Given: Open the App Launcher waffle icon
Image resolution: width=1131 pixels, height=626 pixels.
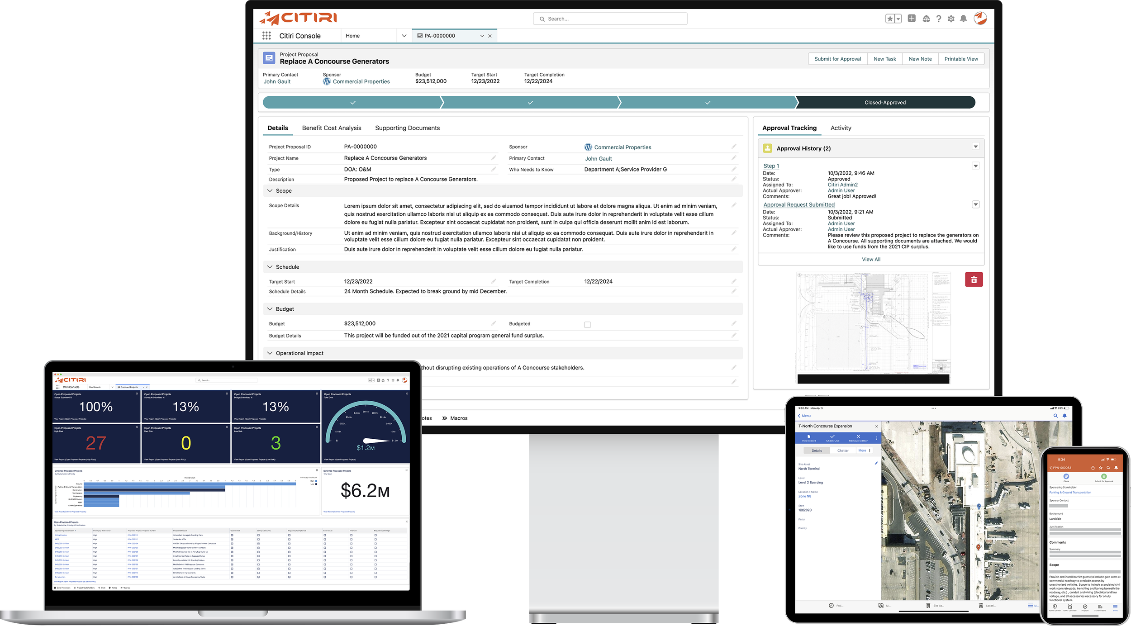Looking at the screenshot, I should pyautogui.click(x=266, y=35).
